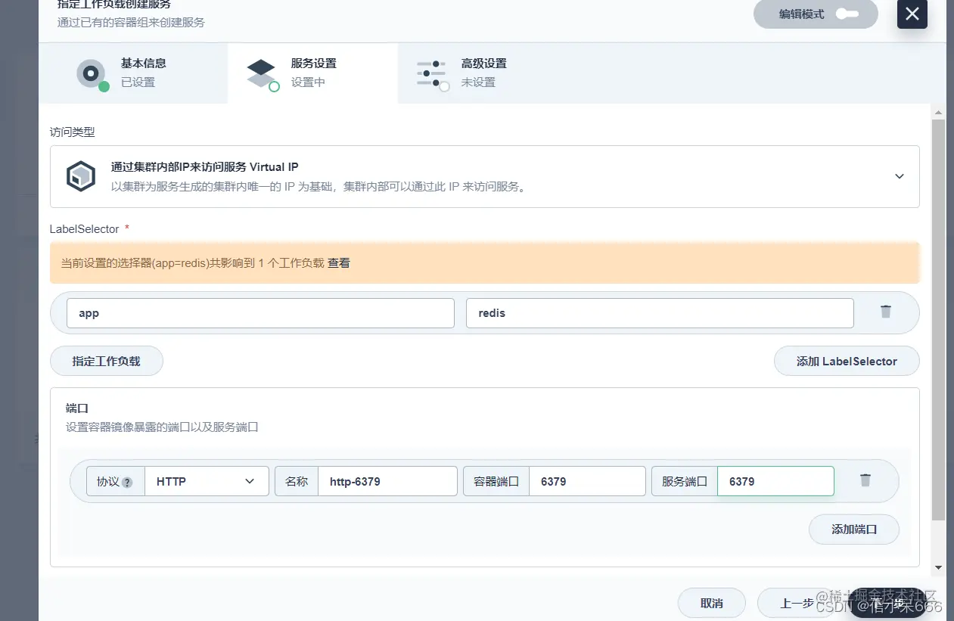Click the 基本信息 step icon

click(91, 73)
